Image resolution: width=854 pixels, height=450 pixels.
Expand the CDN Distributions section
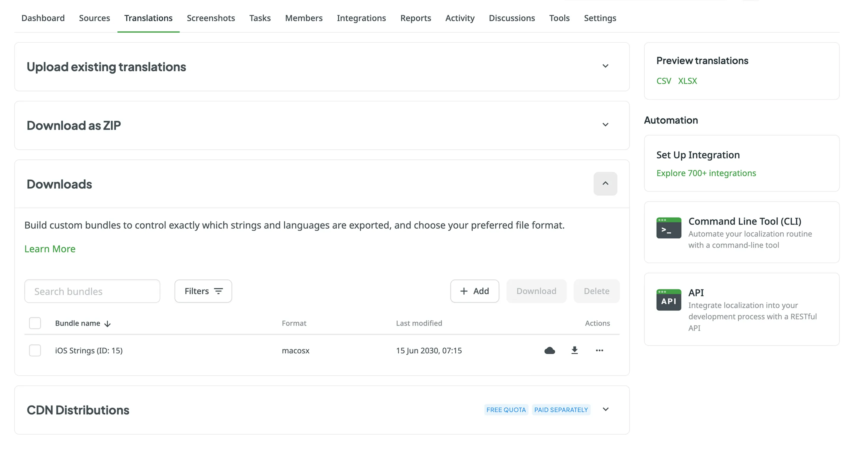605,410
